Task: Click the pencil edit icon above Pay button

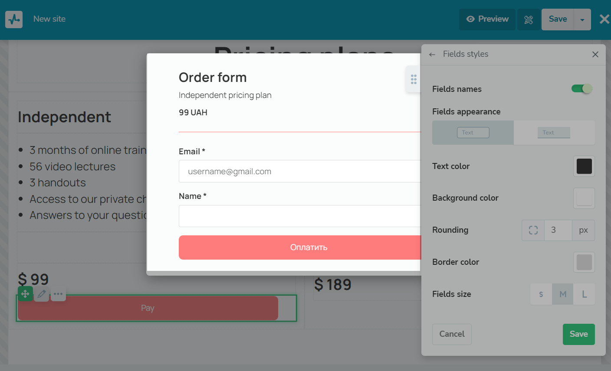Action: coord(42,294)
